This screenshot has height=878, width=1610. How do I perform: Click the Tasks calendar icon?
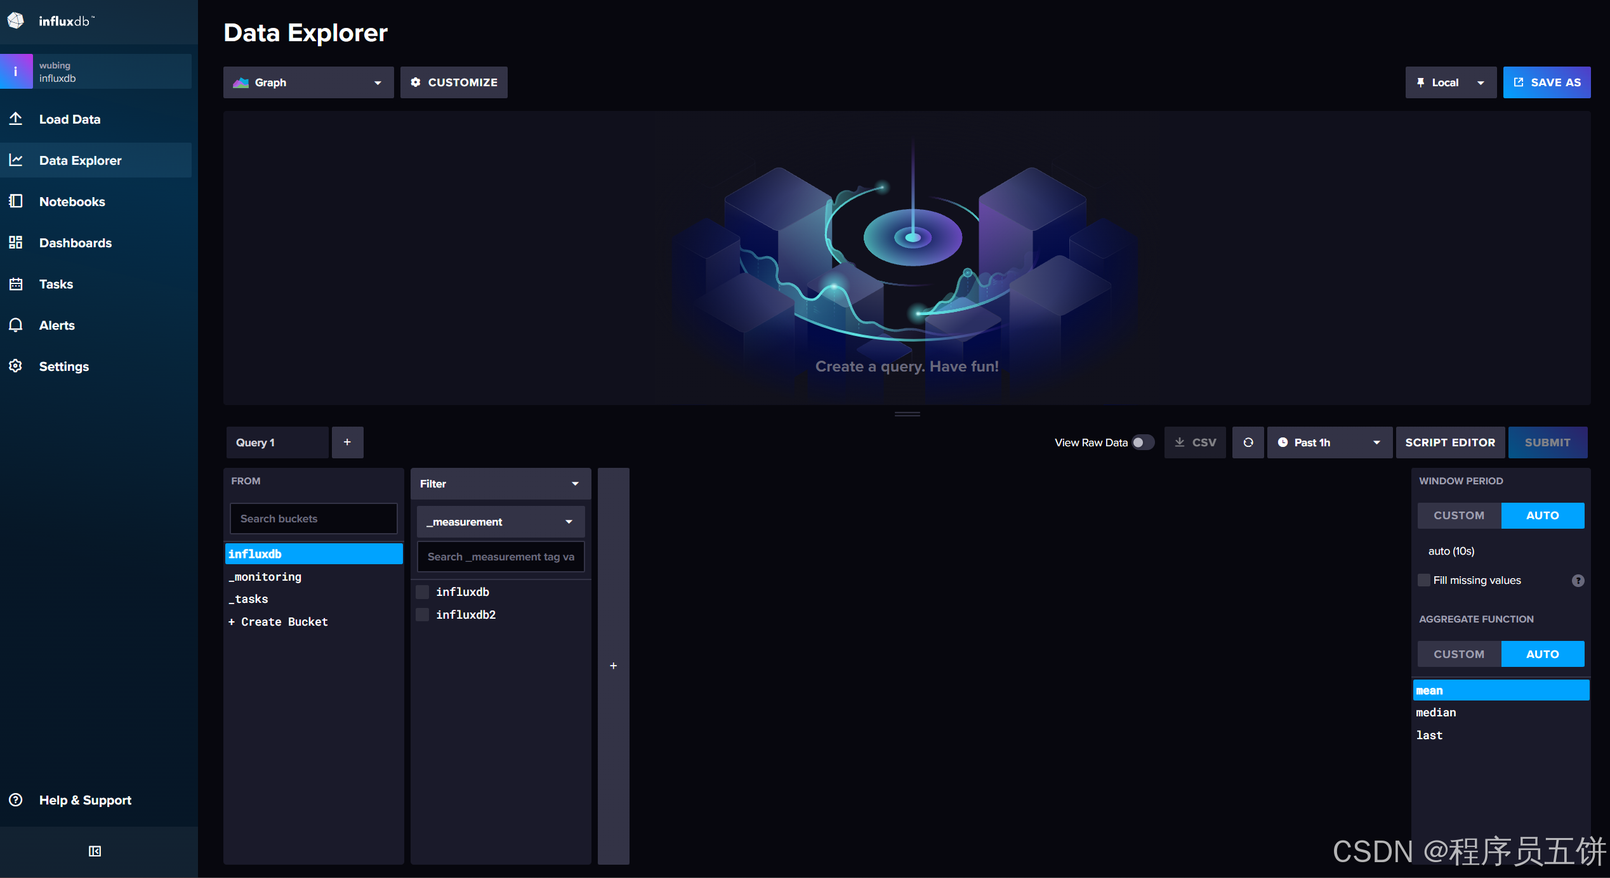[16, 283]
